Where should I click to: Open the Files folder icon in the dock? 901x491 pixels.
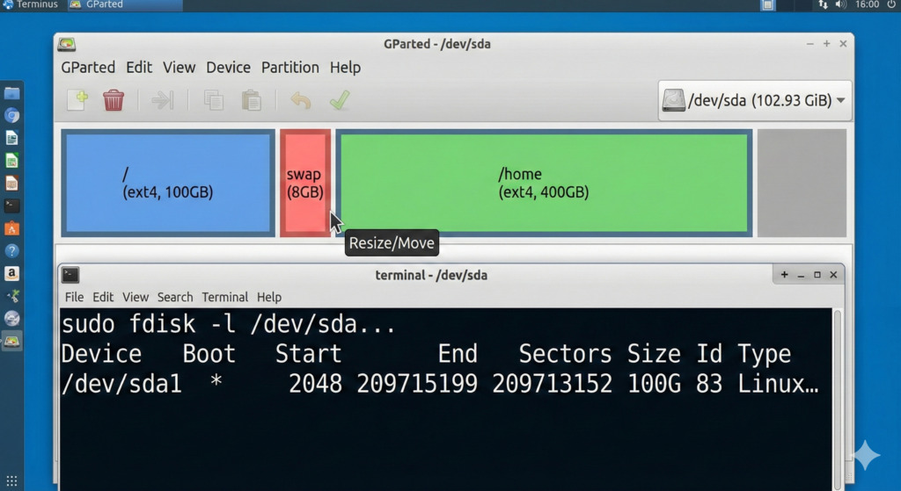(x=11, y=93)
